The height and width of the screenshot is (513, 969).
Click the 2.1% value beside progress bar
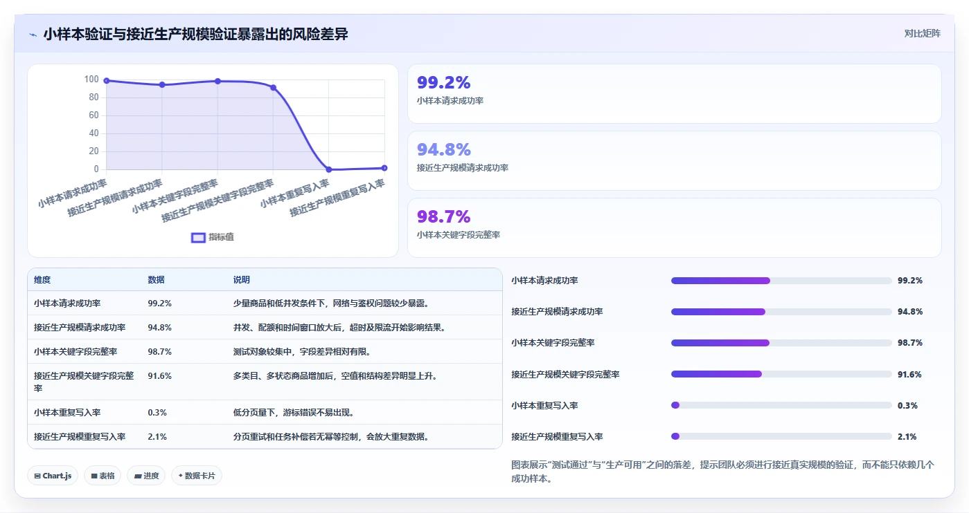tap(907, 436)
